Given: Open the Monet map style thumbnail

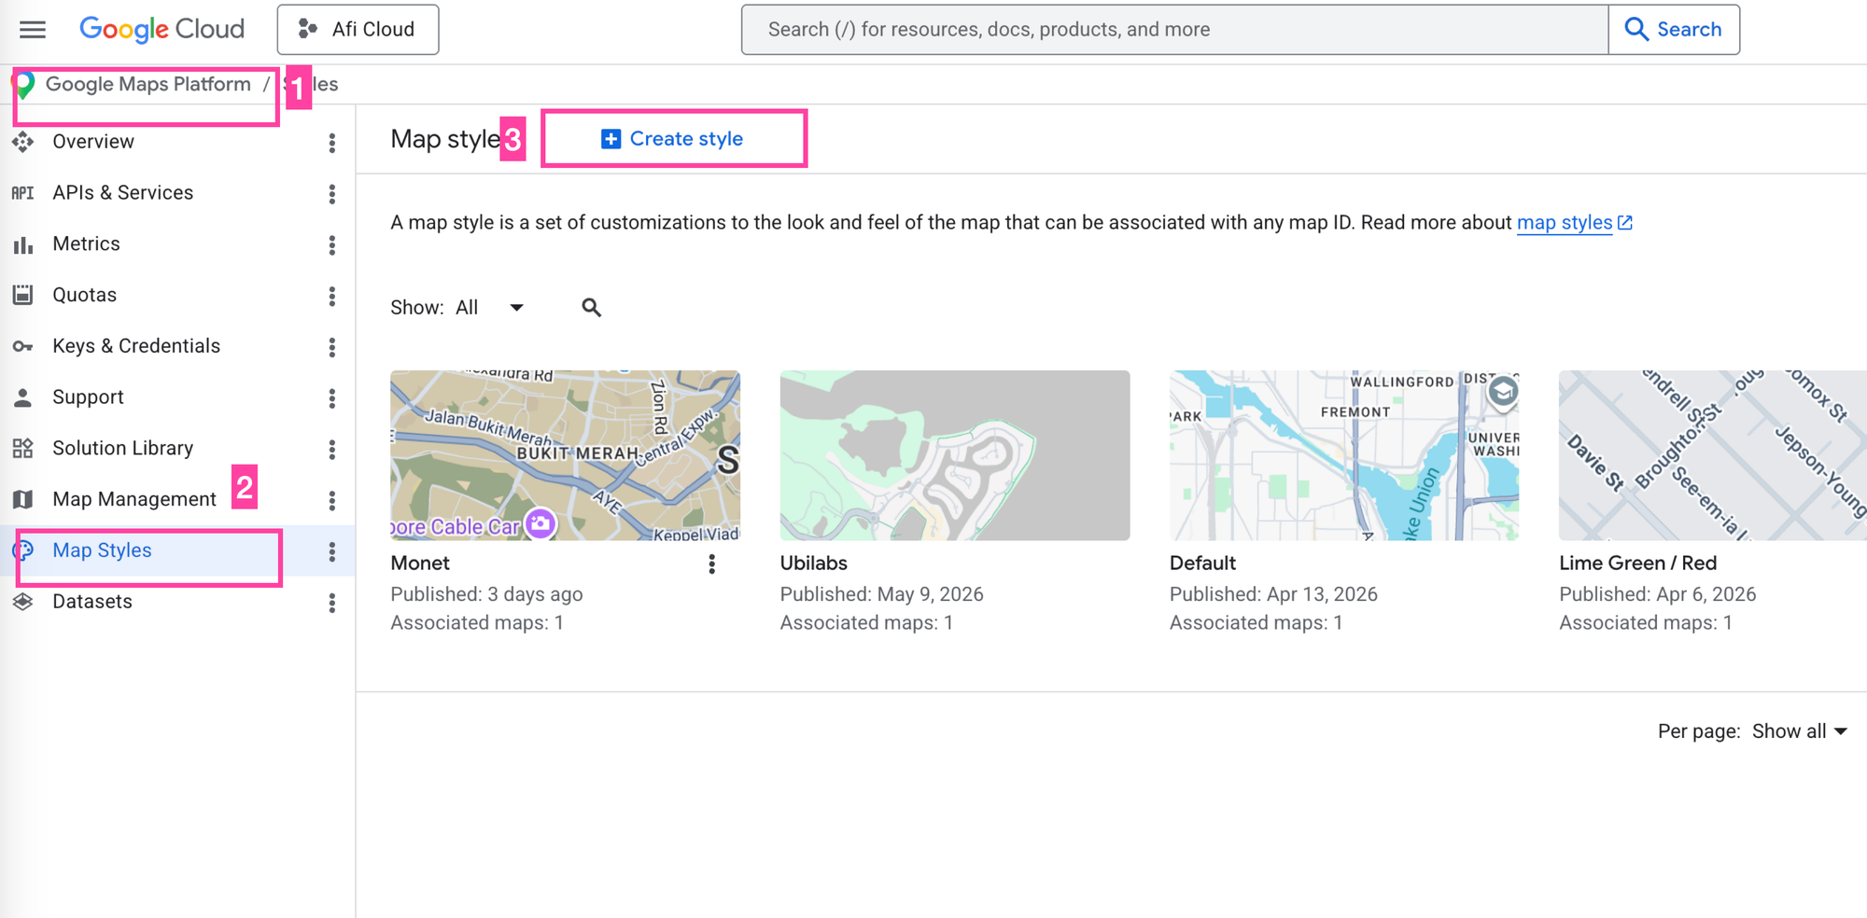Looking at the screenshot, I should point(565,455).
